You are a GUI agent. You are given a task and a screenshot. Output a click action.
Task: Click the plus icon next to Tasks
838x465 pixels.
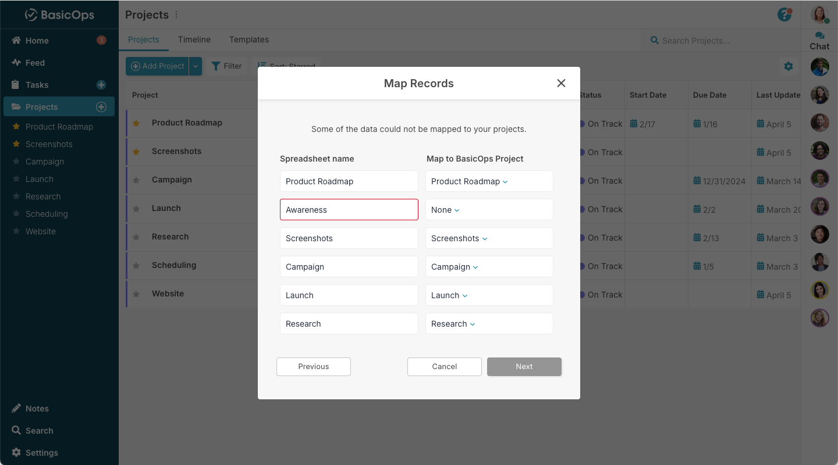101,85
